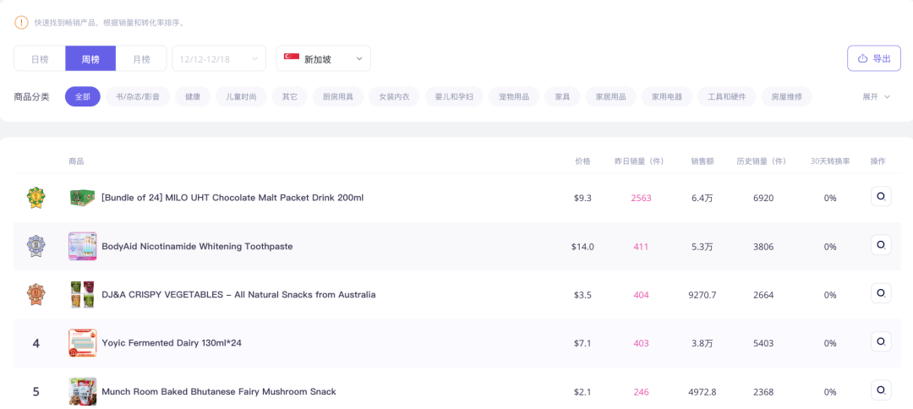
Task: Click the 历史销量（件）column header
Action: coord(761,161)
